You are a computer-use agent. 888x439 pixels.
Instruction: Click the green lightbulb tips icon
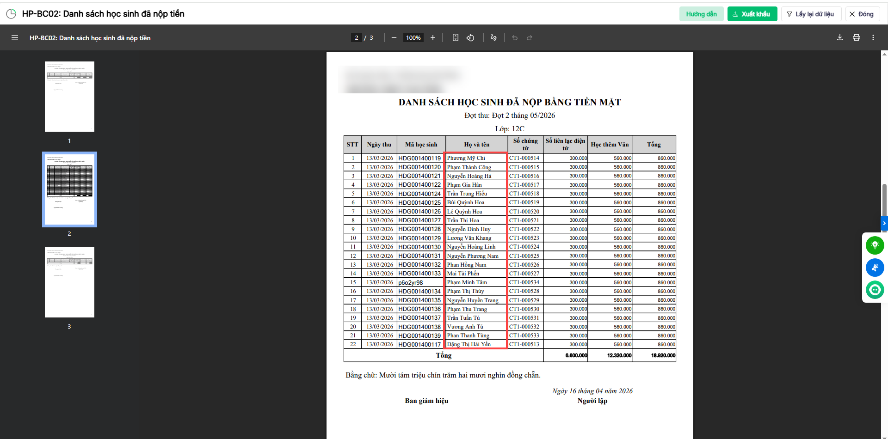[x=875, y=245]
